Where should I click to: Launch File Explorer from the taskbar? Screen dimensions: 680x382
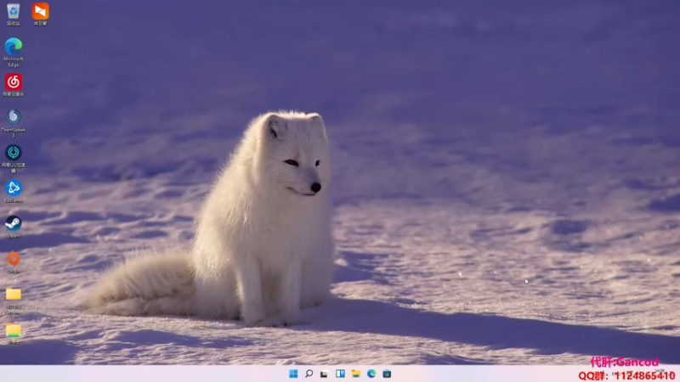pyautogui.click(x=356, y=374)
